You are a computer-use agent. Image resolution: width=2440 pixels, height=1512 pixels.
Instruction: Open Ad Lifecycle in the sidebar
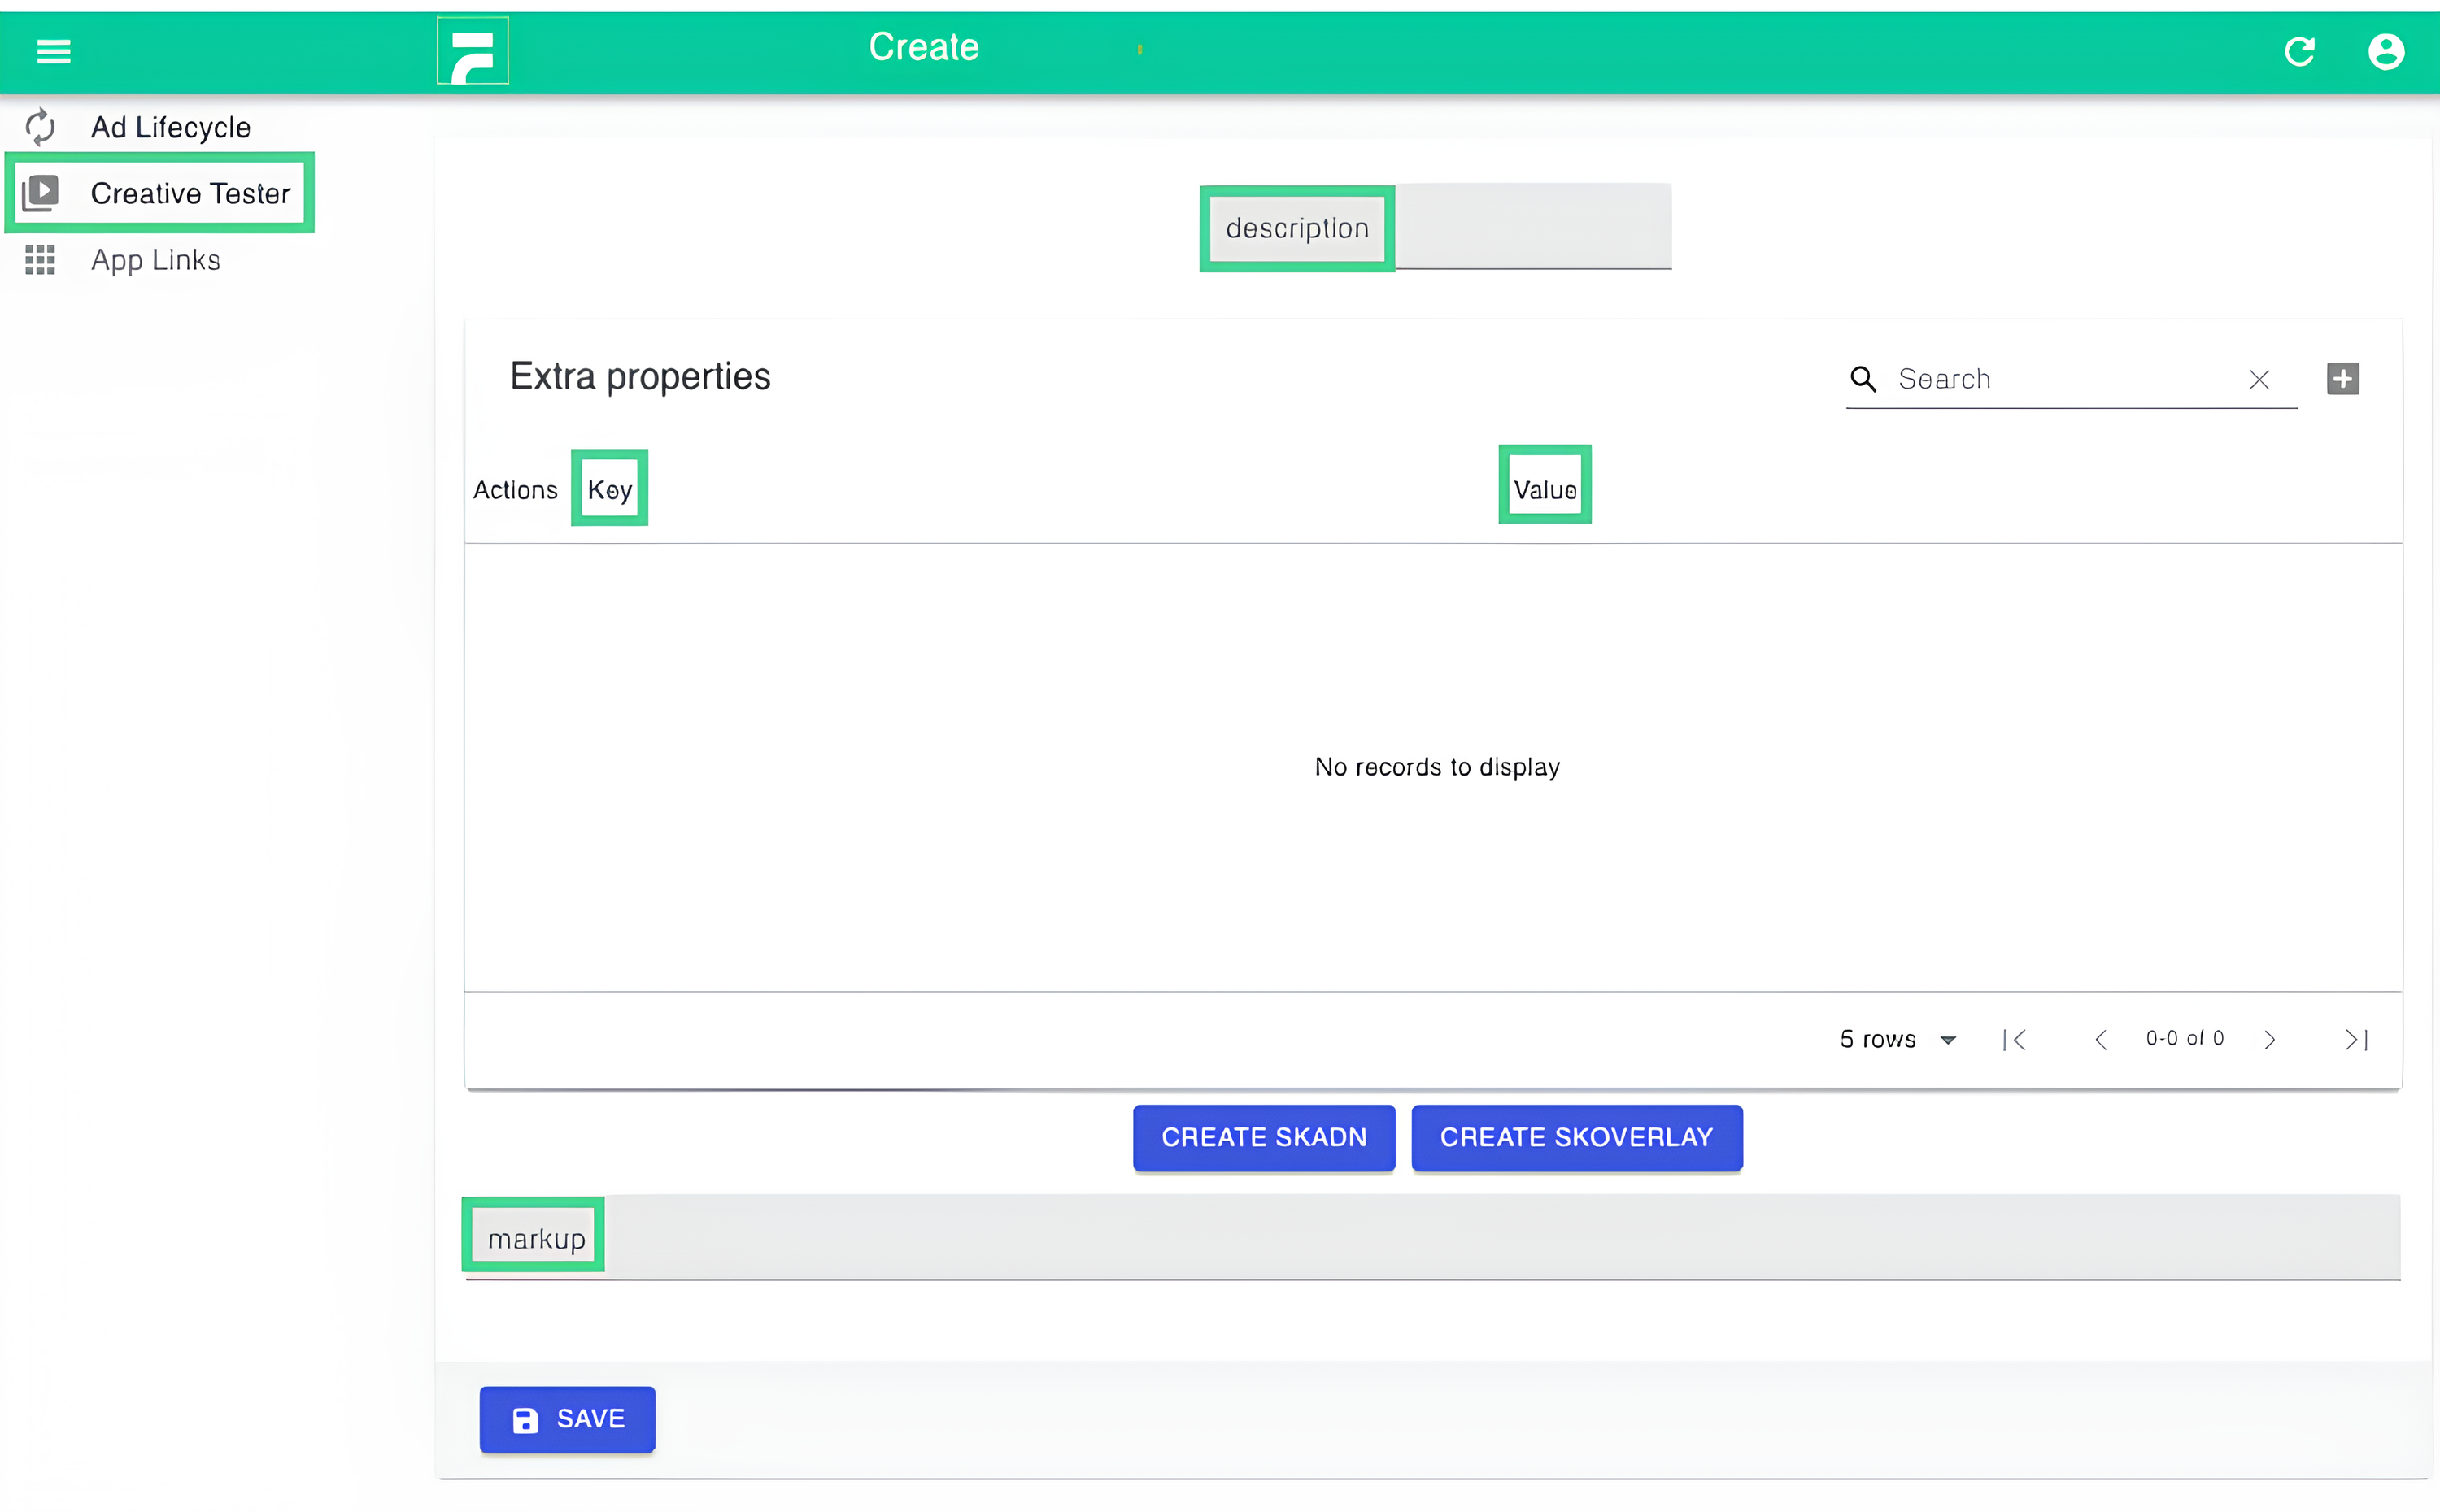170,127
